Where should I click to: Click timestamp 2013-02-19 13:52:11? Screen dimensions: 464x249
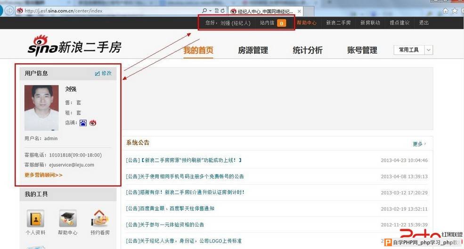point(404,209)
